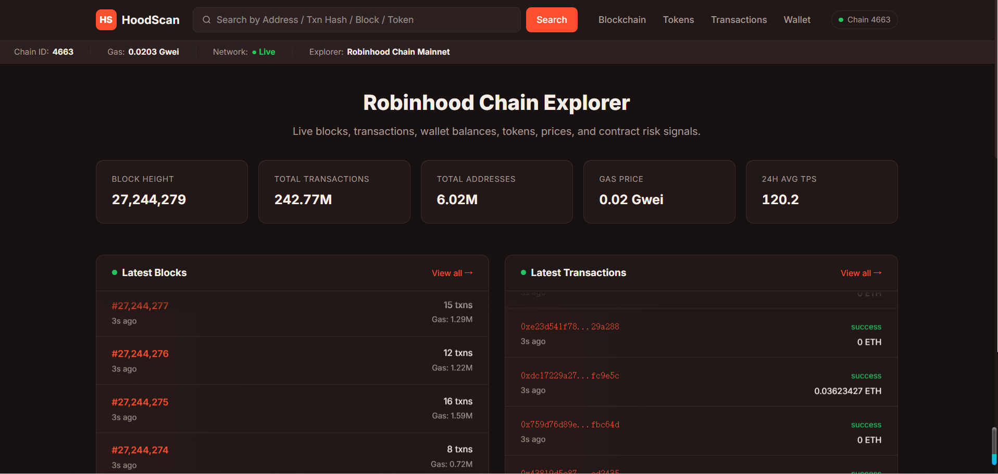This screenshot has height=474, width=998.
Task: Open transaction 0x759d76d89e...fbc64d
Action: 570,425
